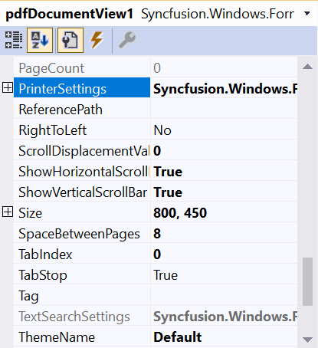The width and height of the screenshot is (318, 348).
Task: Click scrollbar down arrow
Action: point(307,340)
